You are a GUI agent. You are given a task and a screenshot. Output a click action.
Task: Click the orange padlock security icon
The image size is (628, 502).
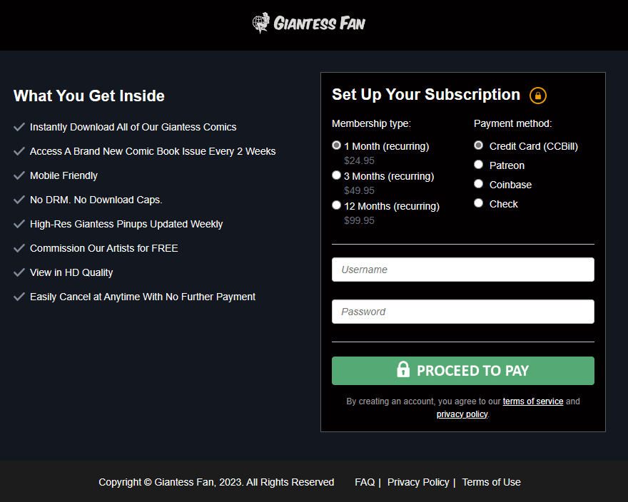click(x=538, y=96)
